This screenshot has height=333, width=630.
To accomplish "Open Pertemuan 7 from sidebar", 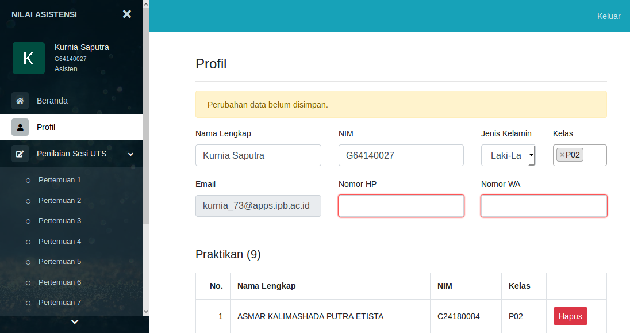I will tap(60, 303).
